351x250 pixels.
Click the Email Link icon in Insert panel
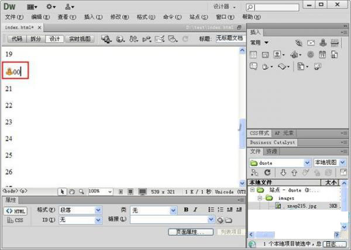pos(311,43)
